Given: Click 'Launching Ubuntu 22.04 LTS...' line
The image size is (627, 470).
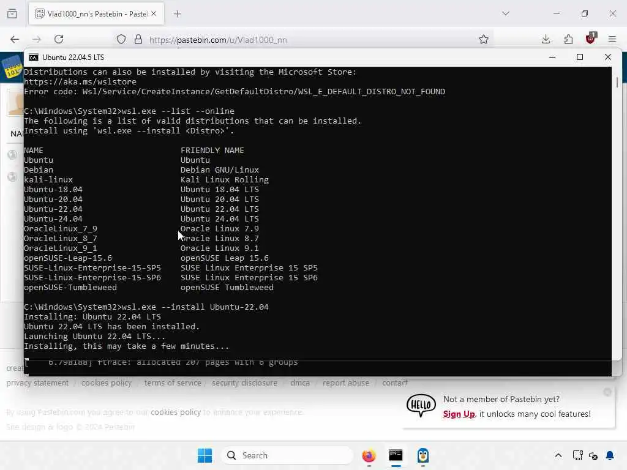Looking at the screenshot, I should [x=94, y=336].
